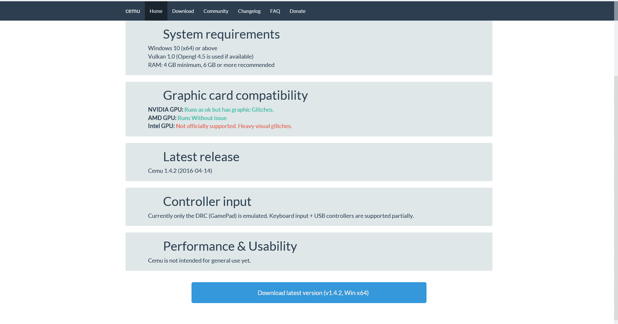Go to the Download page

pyautogui.click(x=183, y=11)
